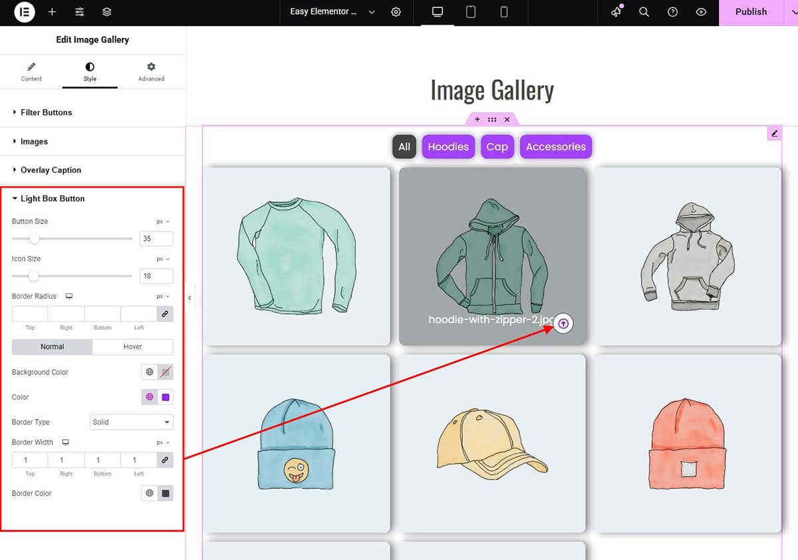Select the green long sleeve shirt image

coord(297,256)
